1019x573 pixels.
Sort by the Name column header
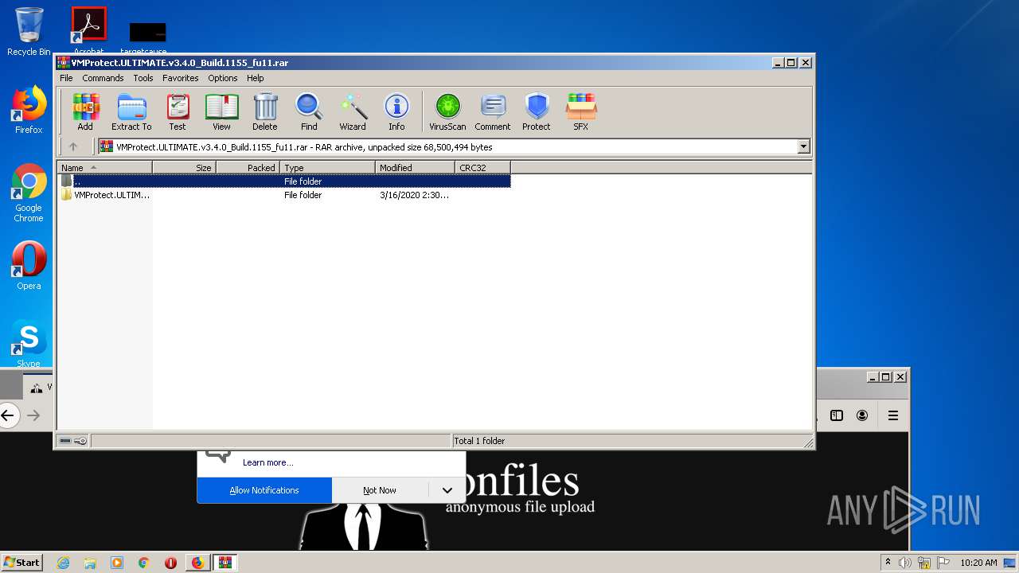[104, 167]
